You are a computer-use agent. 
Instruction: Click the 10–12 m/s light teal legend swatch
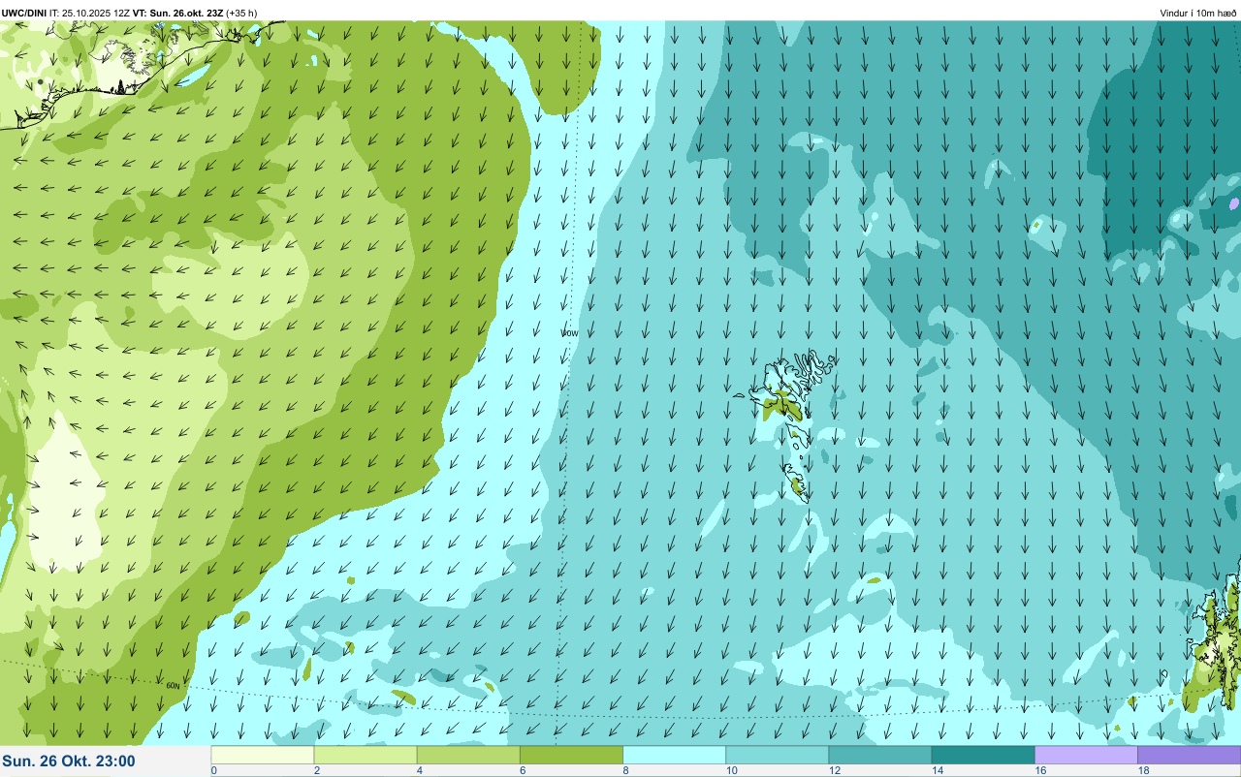point(777,755)
